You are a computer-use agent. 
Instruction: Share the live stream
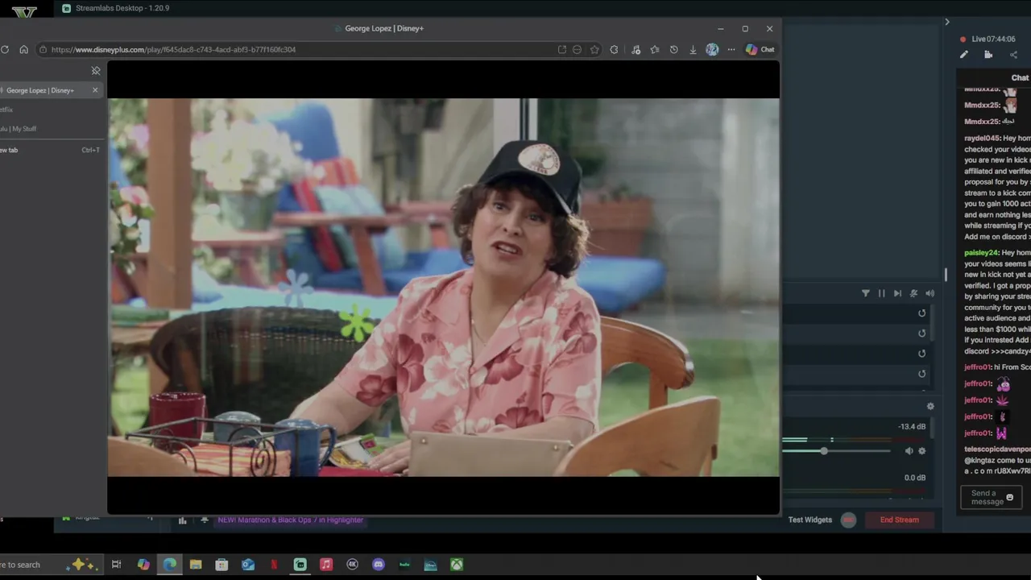1013,55
